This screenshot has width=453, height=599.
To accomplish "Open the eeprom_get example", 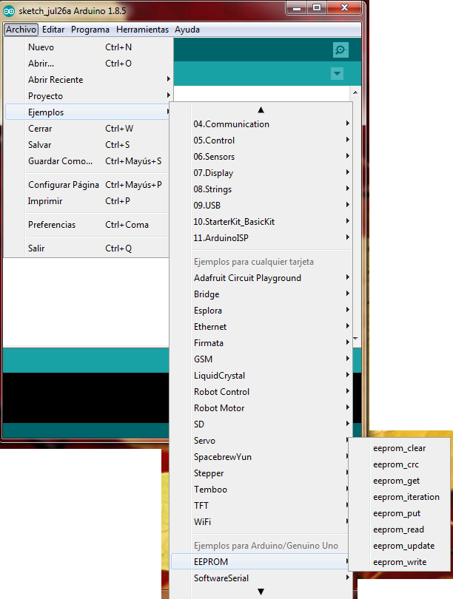I will [400, 481].
